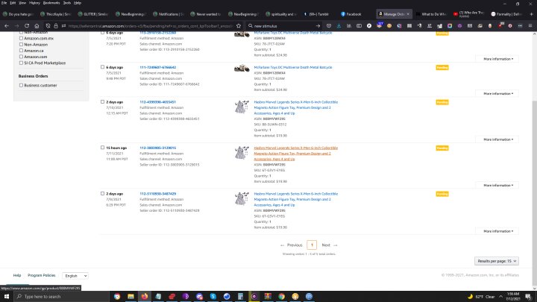Reload the page with the refresh icon
The width and height of the screenshot is (537, 302).
click(x=27, y=25)
